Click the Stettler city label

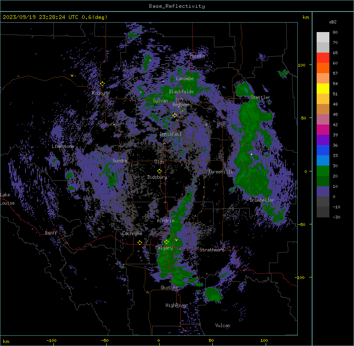coord(260,97)
